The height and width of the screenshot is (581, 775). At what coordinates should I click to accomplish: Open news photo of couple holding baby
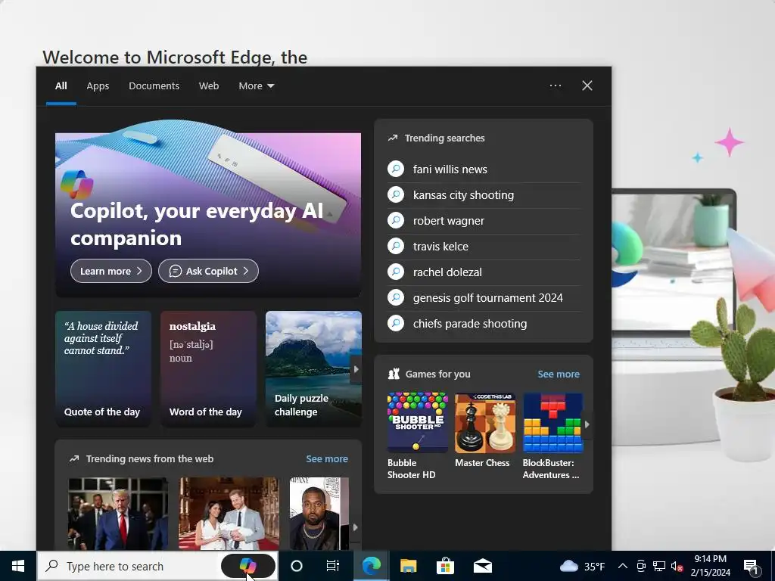229,514
